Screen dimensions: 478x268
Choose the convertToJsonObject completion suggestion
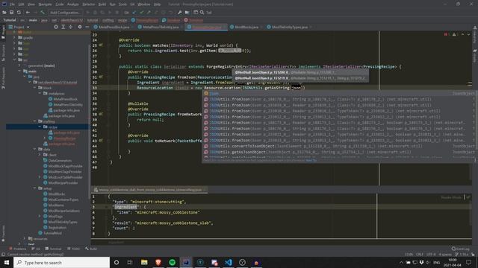click(339, 146)
